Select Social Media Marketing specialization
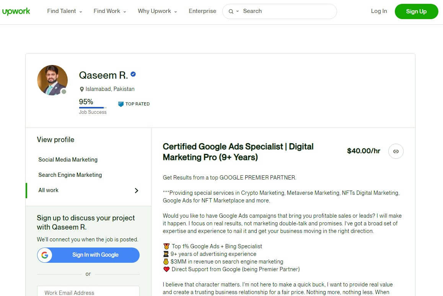The image size is (443, 296). click(68, 159)
